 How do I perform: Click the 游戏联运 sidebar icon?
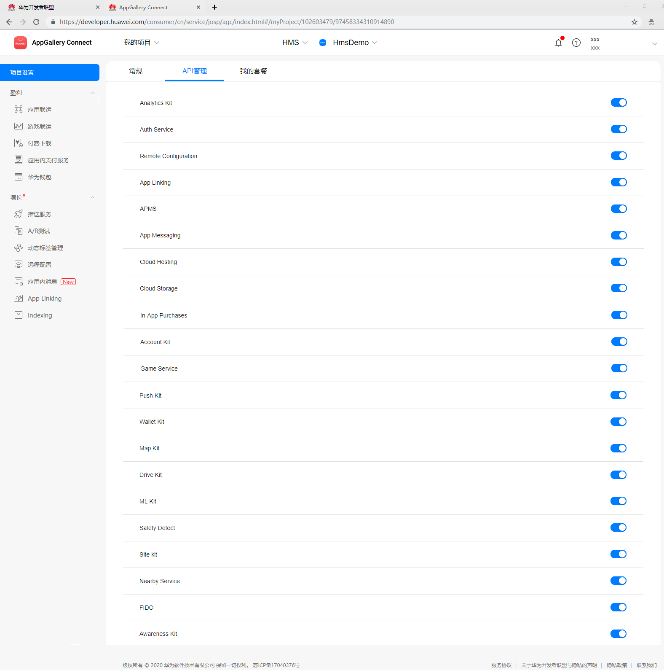point(19,126)
